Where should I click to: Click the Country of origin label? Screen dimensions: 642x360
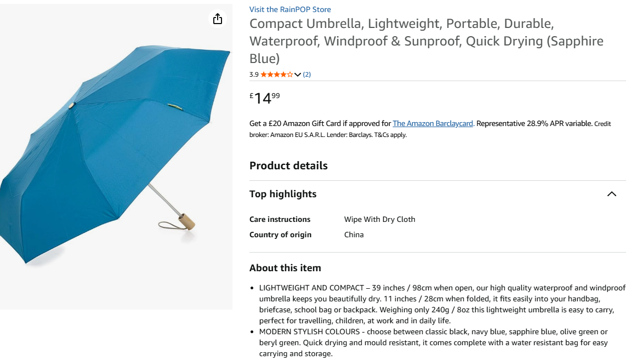point(280,235)
